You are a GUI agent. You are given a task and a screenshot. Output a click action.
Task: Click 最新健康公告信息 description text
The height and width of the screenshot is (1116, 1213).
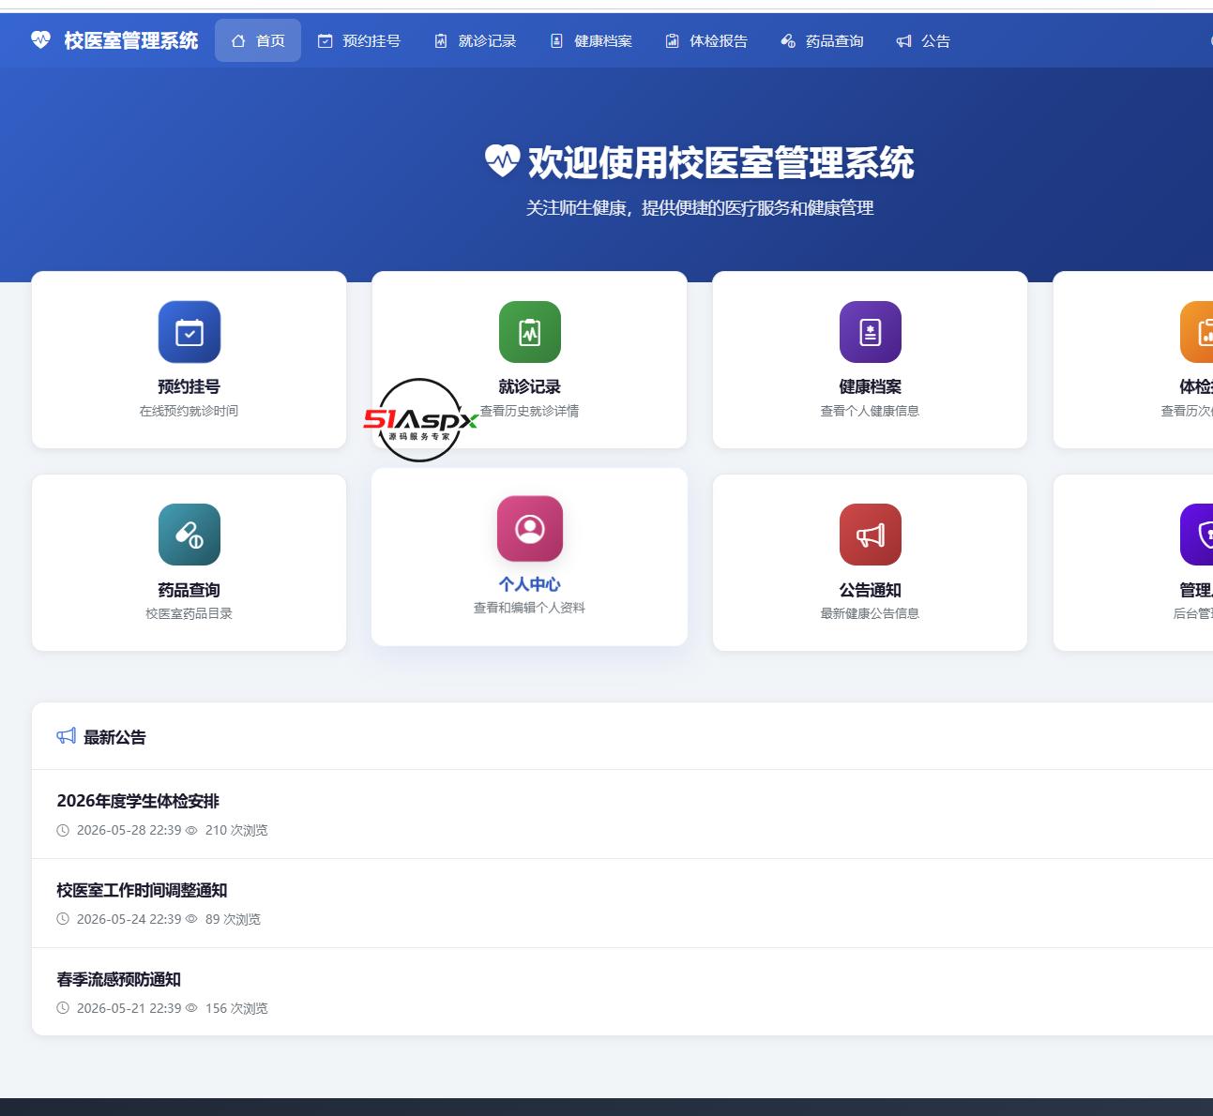click(871, 613)
